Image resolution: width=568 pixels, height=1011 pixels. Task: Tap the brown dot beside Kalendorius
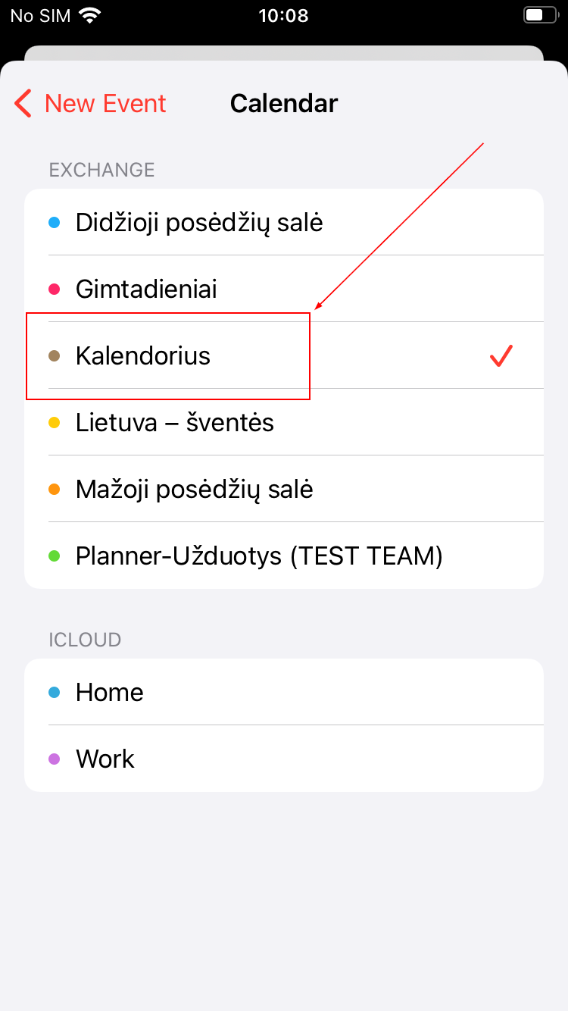pyautogui.click(x=55, y=355)
